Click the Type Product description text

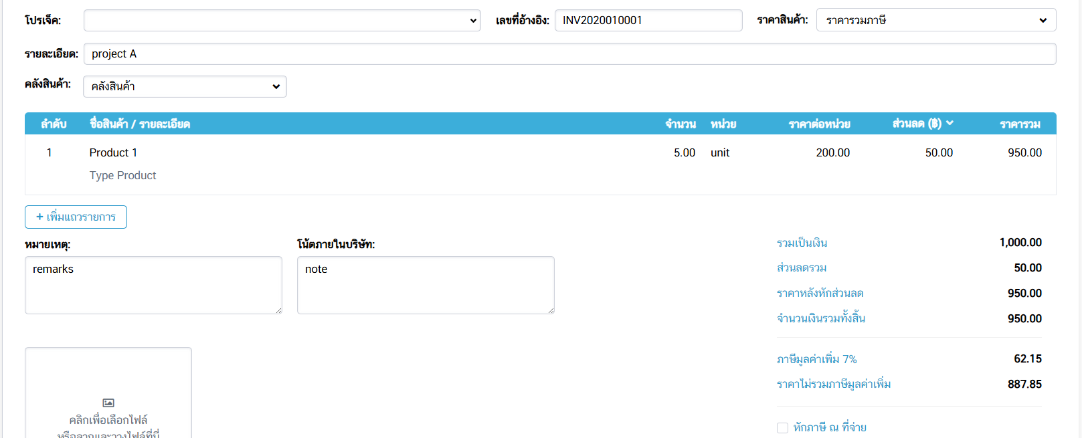[122, 175]
